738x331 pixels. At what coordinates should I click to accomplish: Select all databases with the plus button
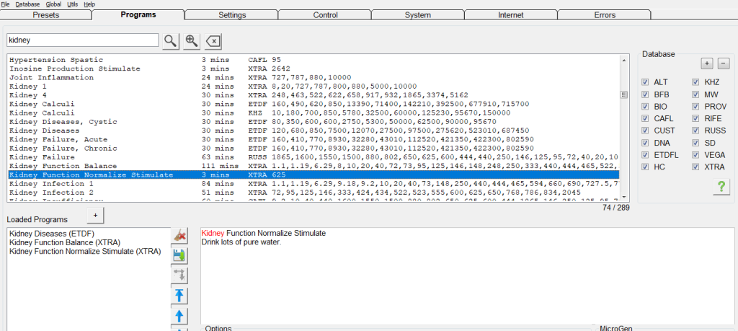pyautogui.click(x=707, y=63)
